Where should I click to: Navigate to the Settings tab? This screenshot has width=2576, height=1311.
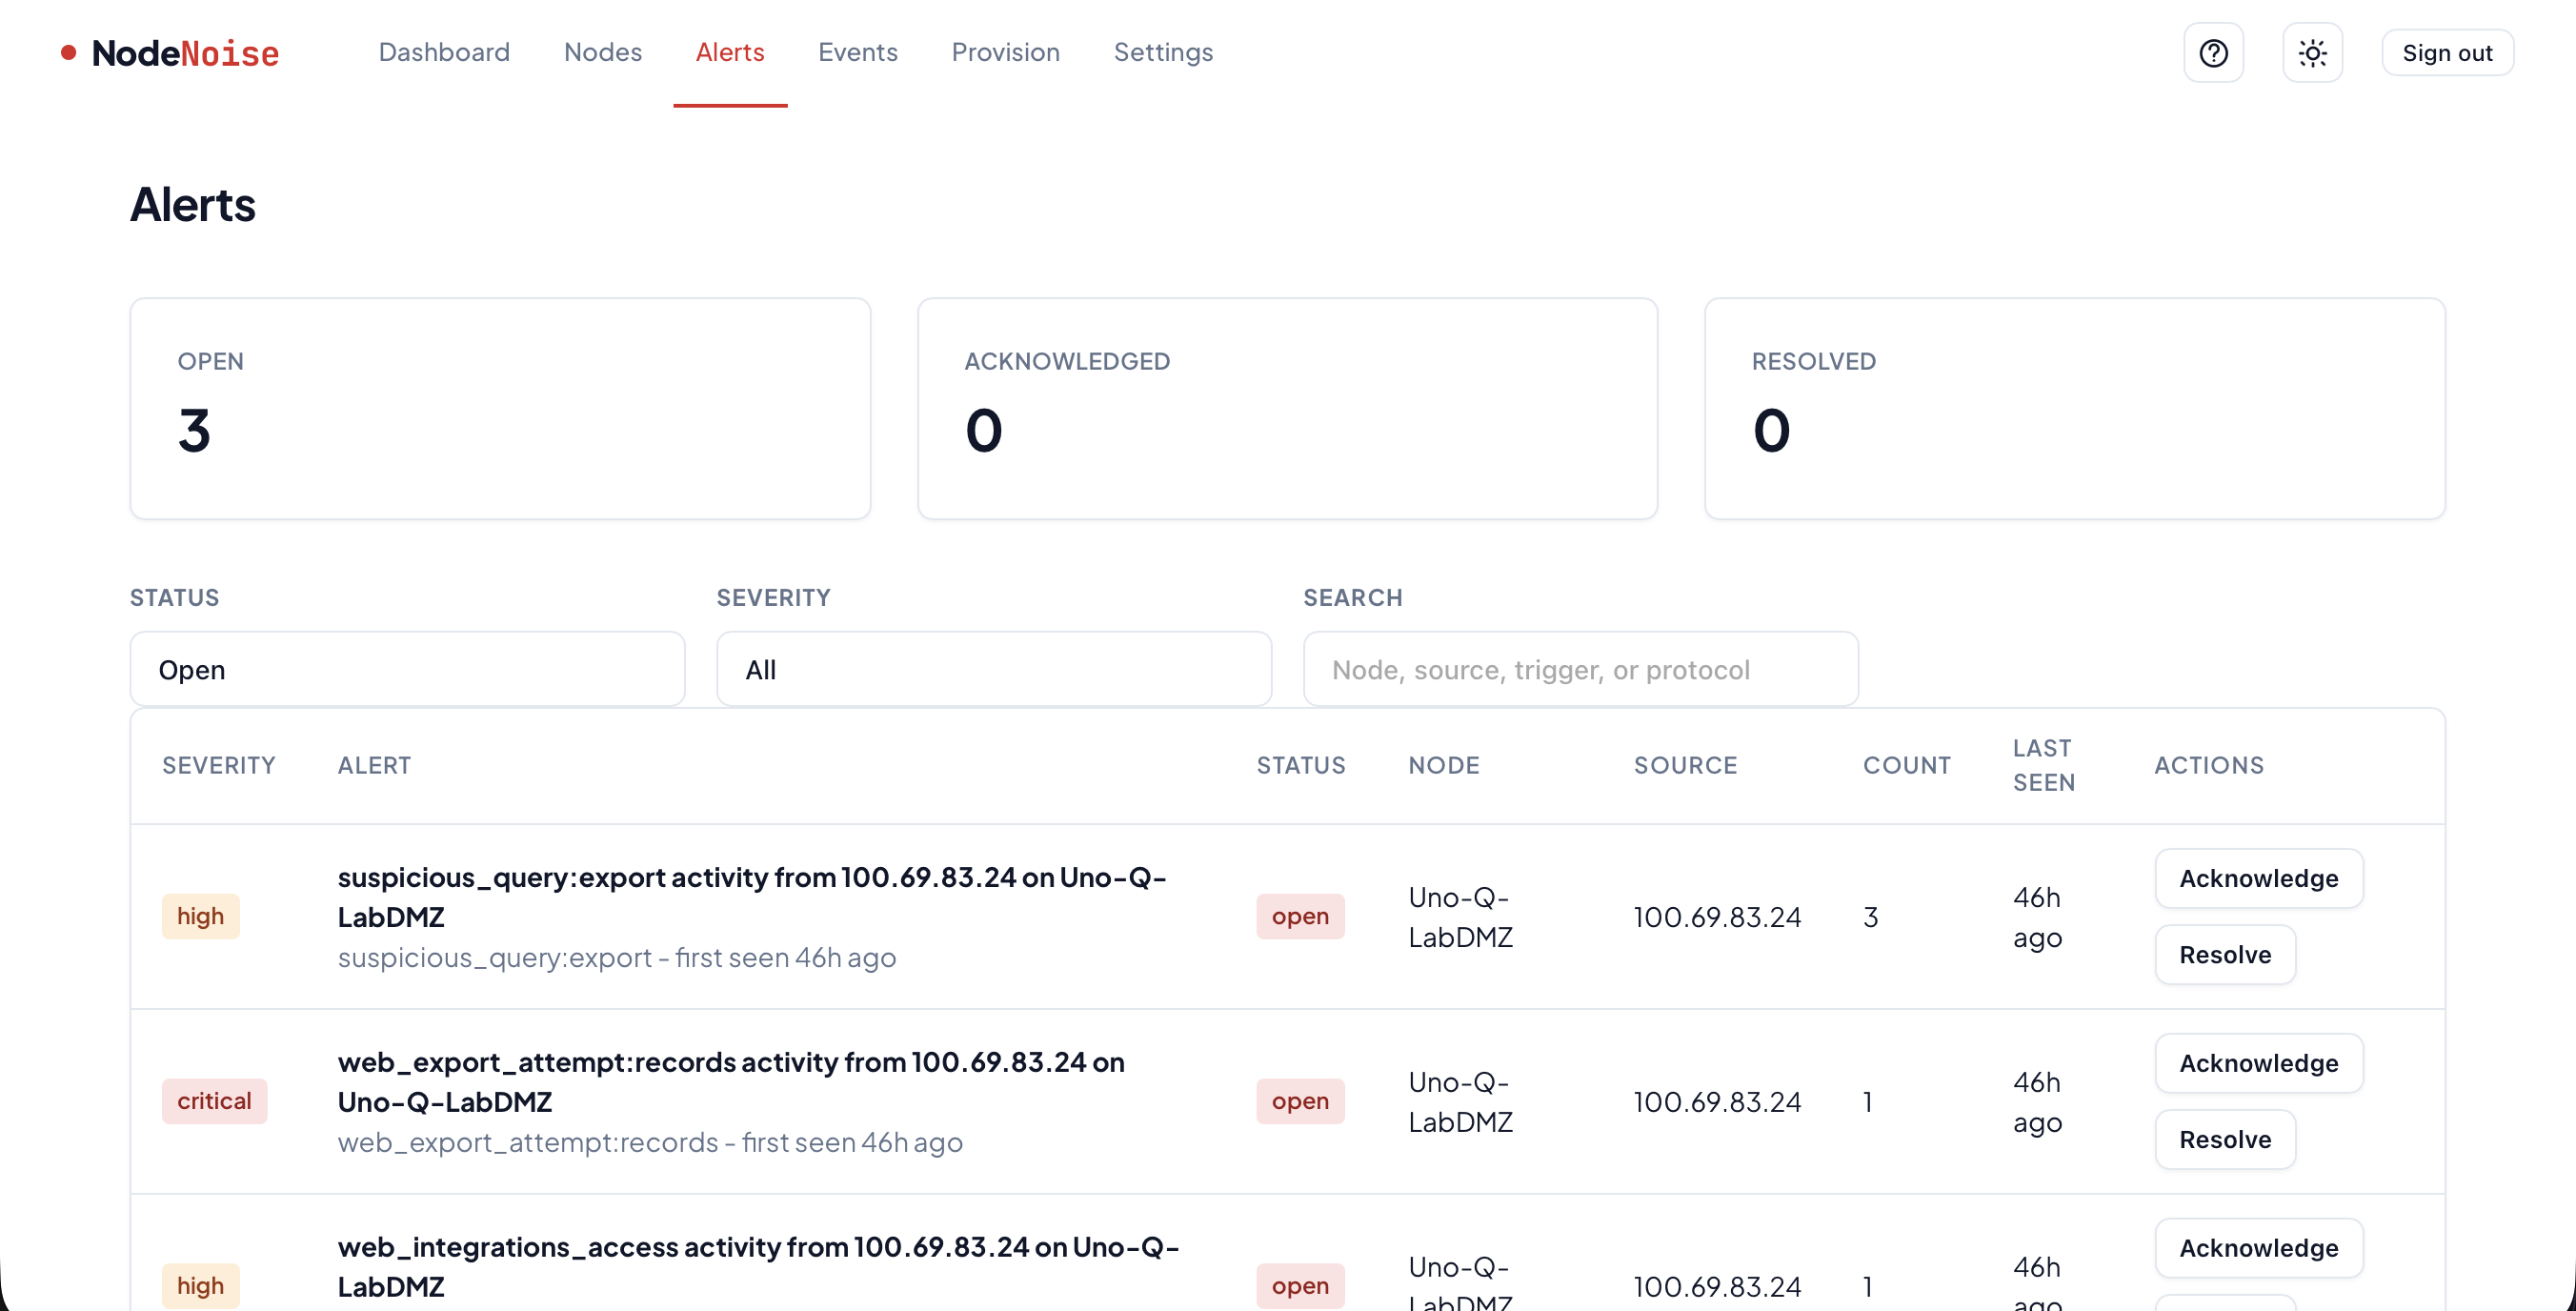click(x=1163, y=52)
